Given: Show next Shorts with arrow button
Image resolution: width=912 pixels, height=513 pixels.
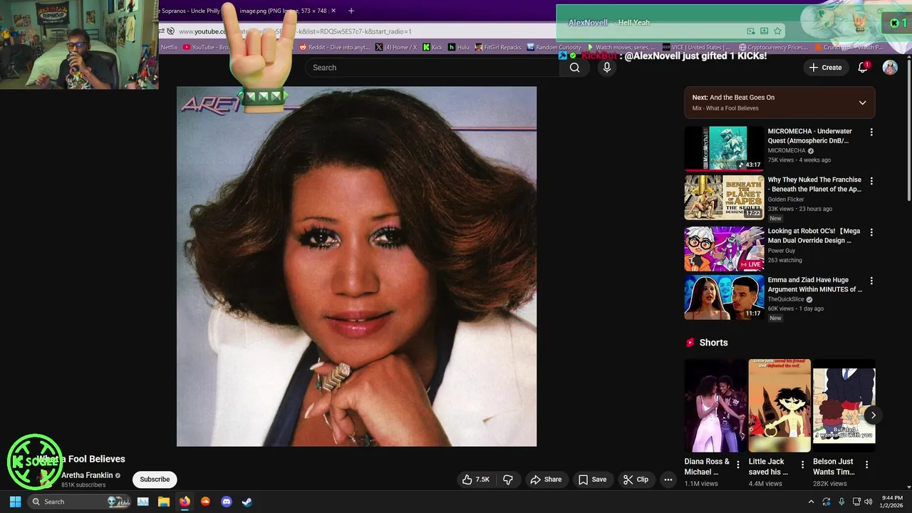Looking at the screenshot, I should point(873,415).
